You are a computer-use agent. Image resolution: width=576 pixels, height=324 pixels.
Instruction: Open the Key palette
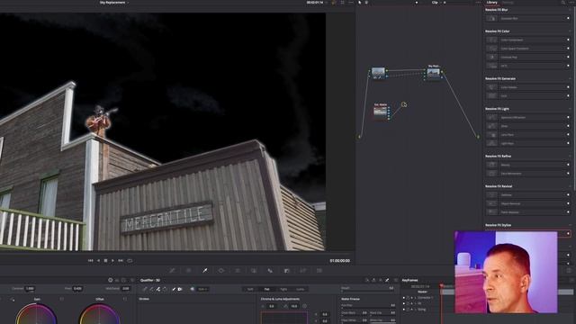[286, 270]
